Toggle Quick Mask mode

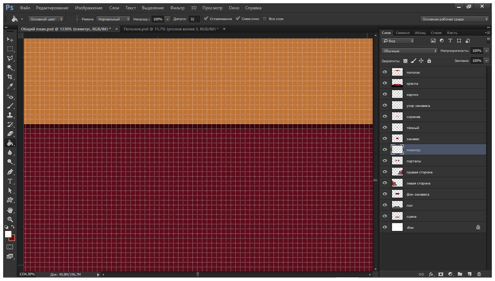[10, 247]
